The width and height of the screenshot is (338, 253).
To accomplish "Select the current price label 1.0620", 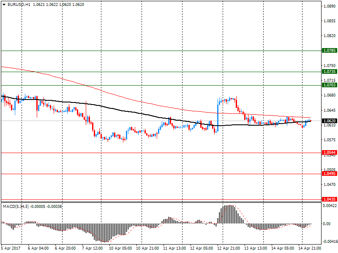I will 330,121.
